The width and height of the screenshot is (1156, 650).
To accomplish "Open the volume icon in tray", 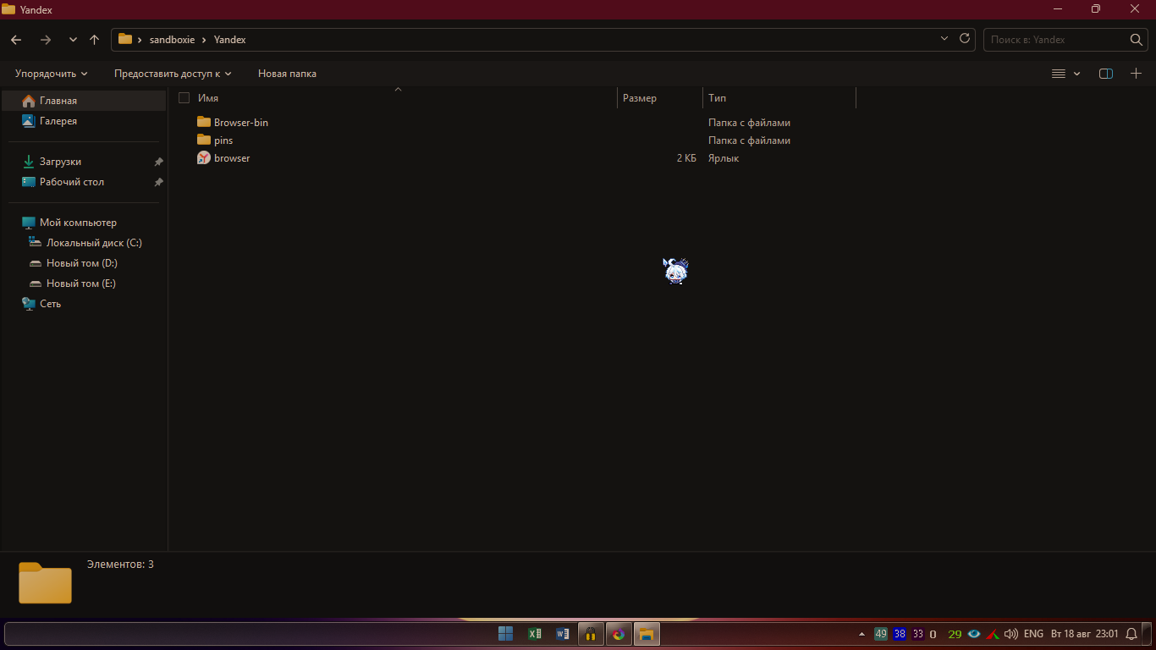I will [1010, 634].
